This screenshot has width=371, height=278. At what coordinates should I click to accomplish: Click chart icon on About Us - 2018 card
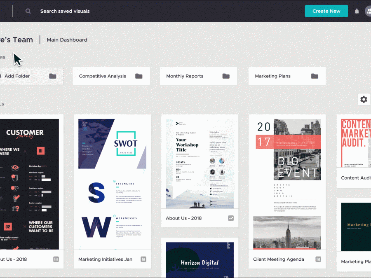[231, 218]
